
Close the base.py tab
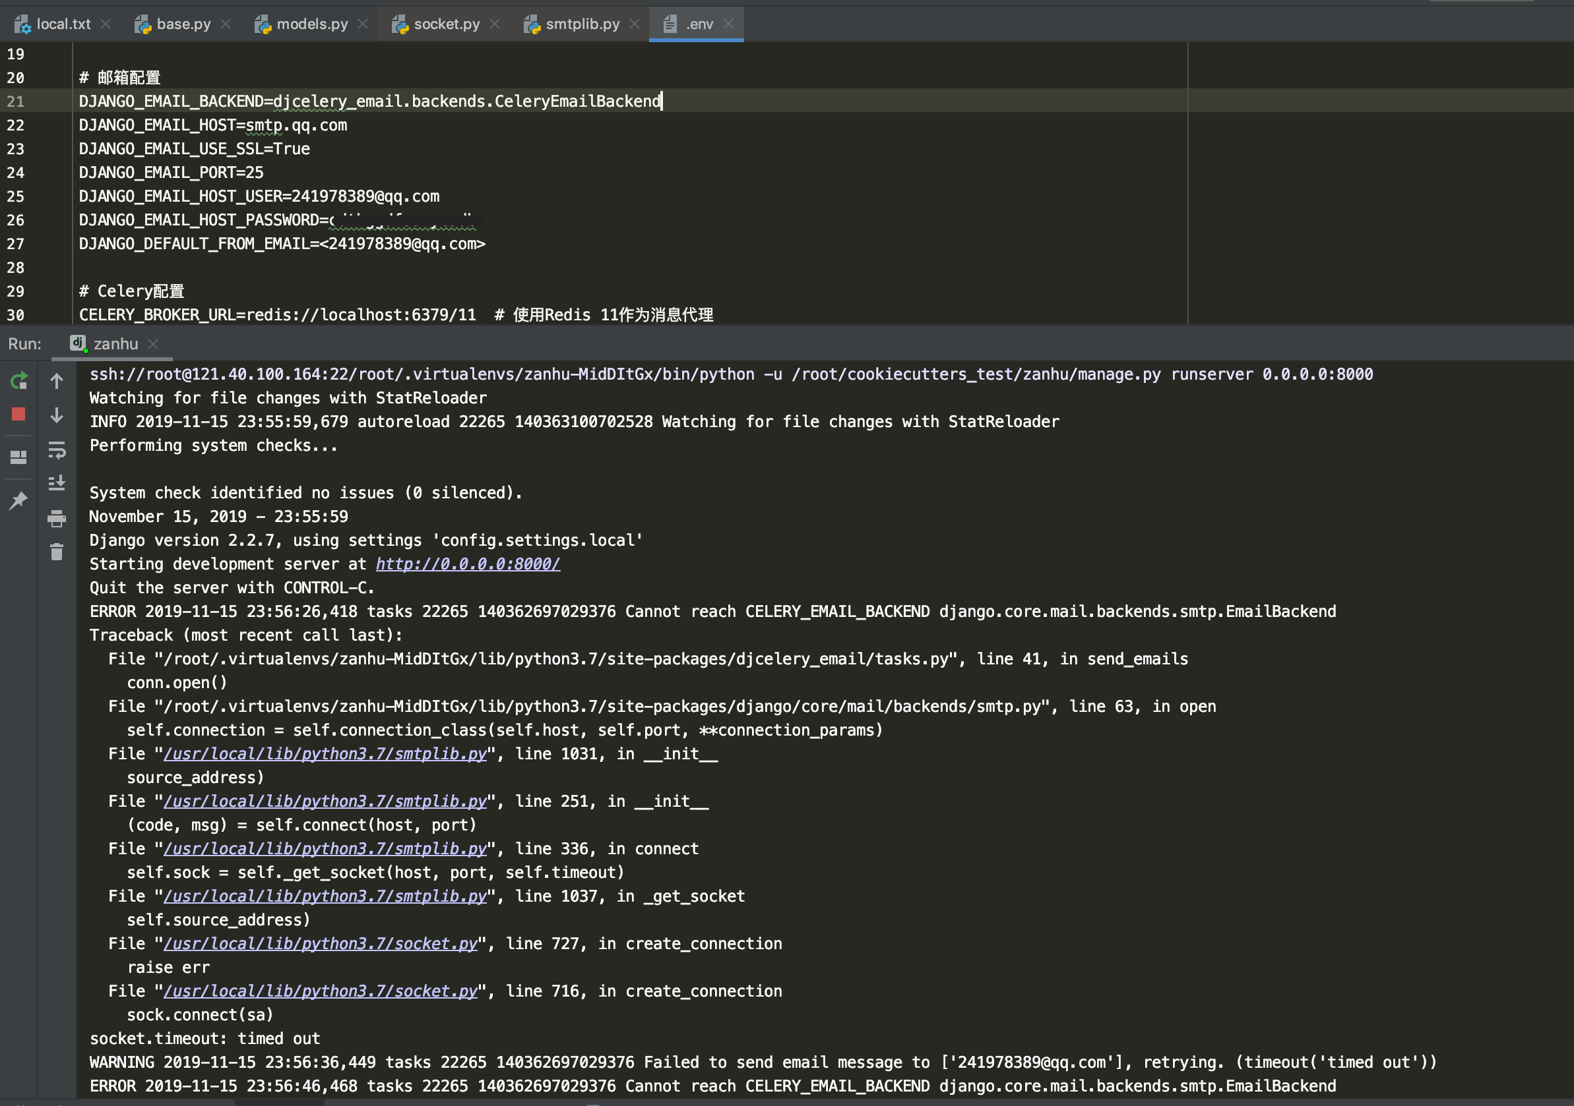coord(226,24)
